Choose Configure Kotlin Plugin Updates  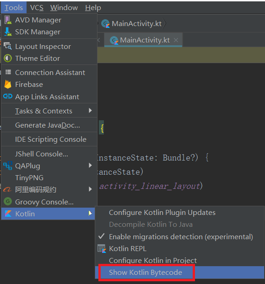(x=162, y=213)
